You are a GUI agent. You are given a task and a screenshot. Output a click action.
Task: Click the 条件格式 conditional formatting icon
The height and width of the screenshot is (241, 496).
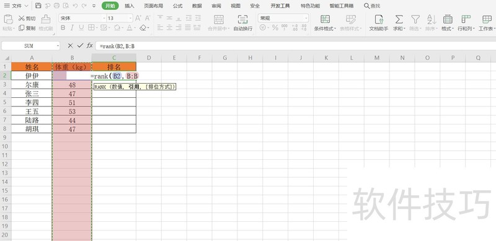pyautogui.click(x=325, y=19)
